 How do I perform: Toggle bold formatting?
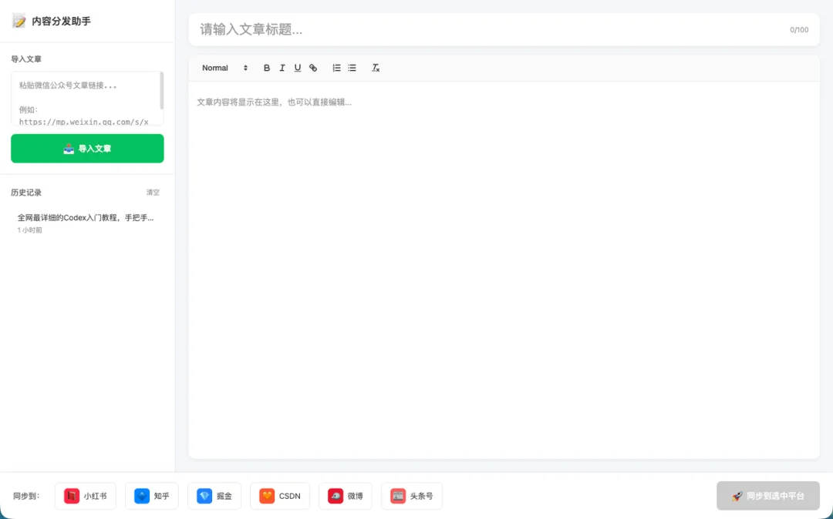click(x=266, y=68)
